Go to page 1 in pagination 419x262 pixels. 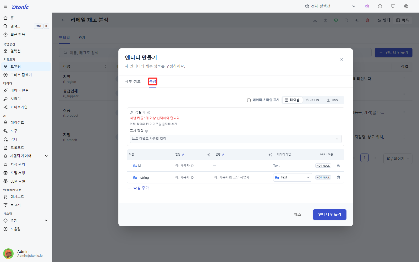pyautogui.click(x=365, y=158)
